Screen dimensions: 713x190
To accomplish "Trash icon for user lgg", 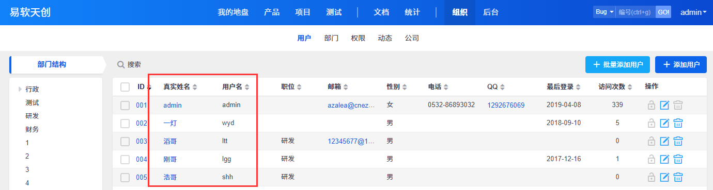I will [678, 159].
